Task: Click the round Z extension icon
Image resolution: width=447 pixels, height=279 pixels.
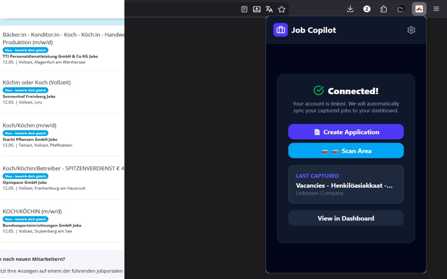Action: click(367, 9)
